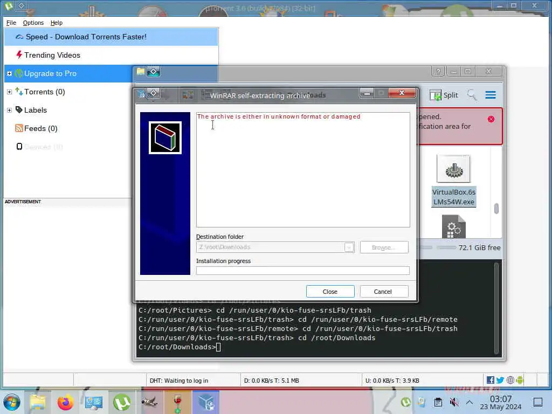Click the terminal panel scrollbar

(x=496, y=308)
